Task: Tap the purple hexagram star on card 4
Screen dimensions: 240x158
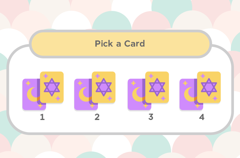Action: click(x=209, y=87)
